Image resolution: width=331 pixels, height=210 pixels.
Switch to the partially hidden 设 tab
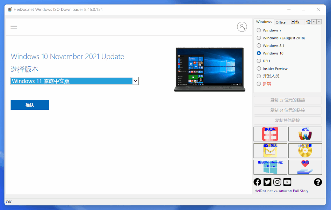308,22
